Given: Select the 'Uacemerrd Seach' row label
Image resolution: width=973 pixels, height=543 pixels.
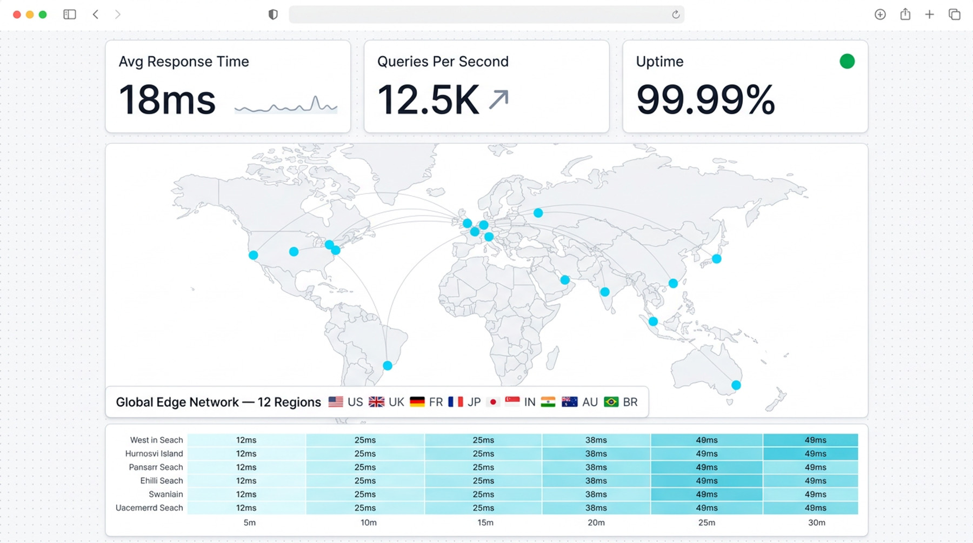Looking at the screenshot, I should tap(149, 508).
